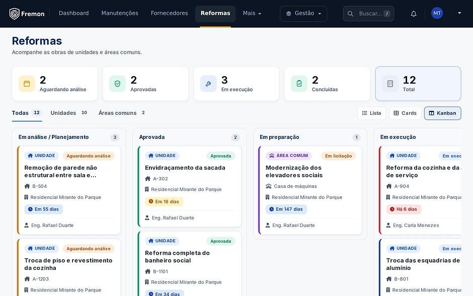473x296 pixels.
Task: Switch to Cards view
Action: click(405, 113)
